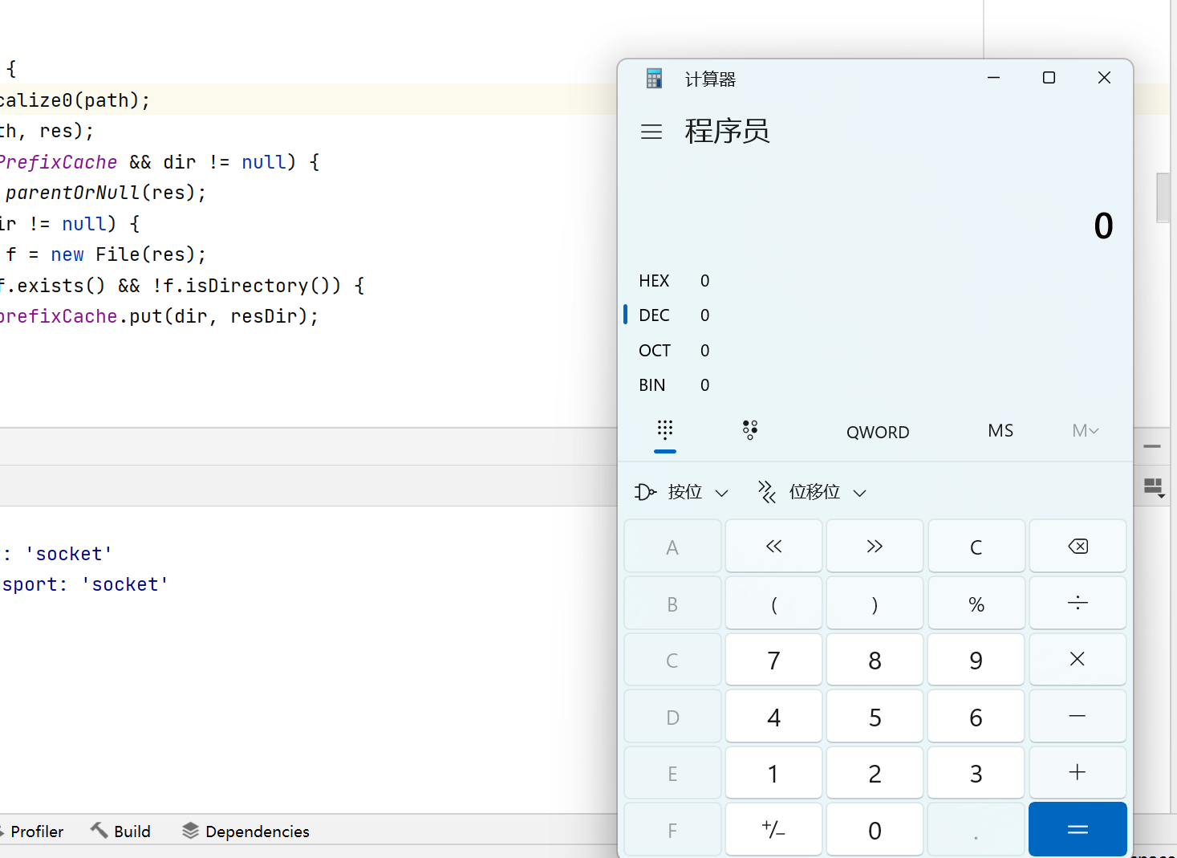The height and width of the screenshot is (858, 1177).
Task: Click the MS memory store button
Action: [1000, 431]
